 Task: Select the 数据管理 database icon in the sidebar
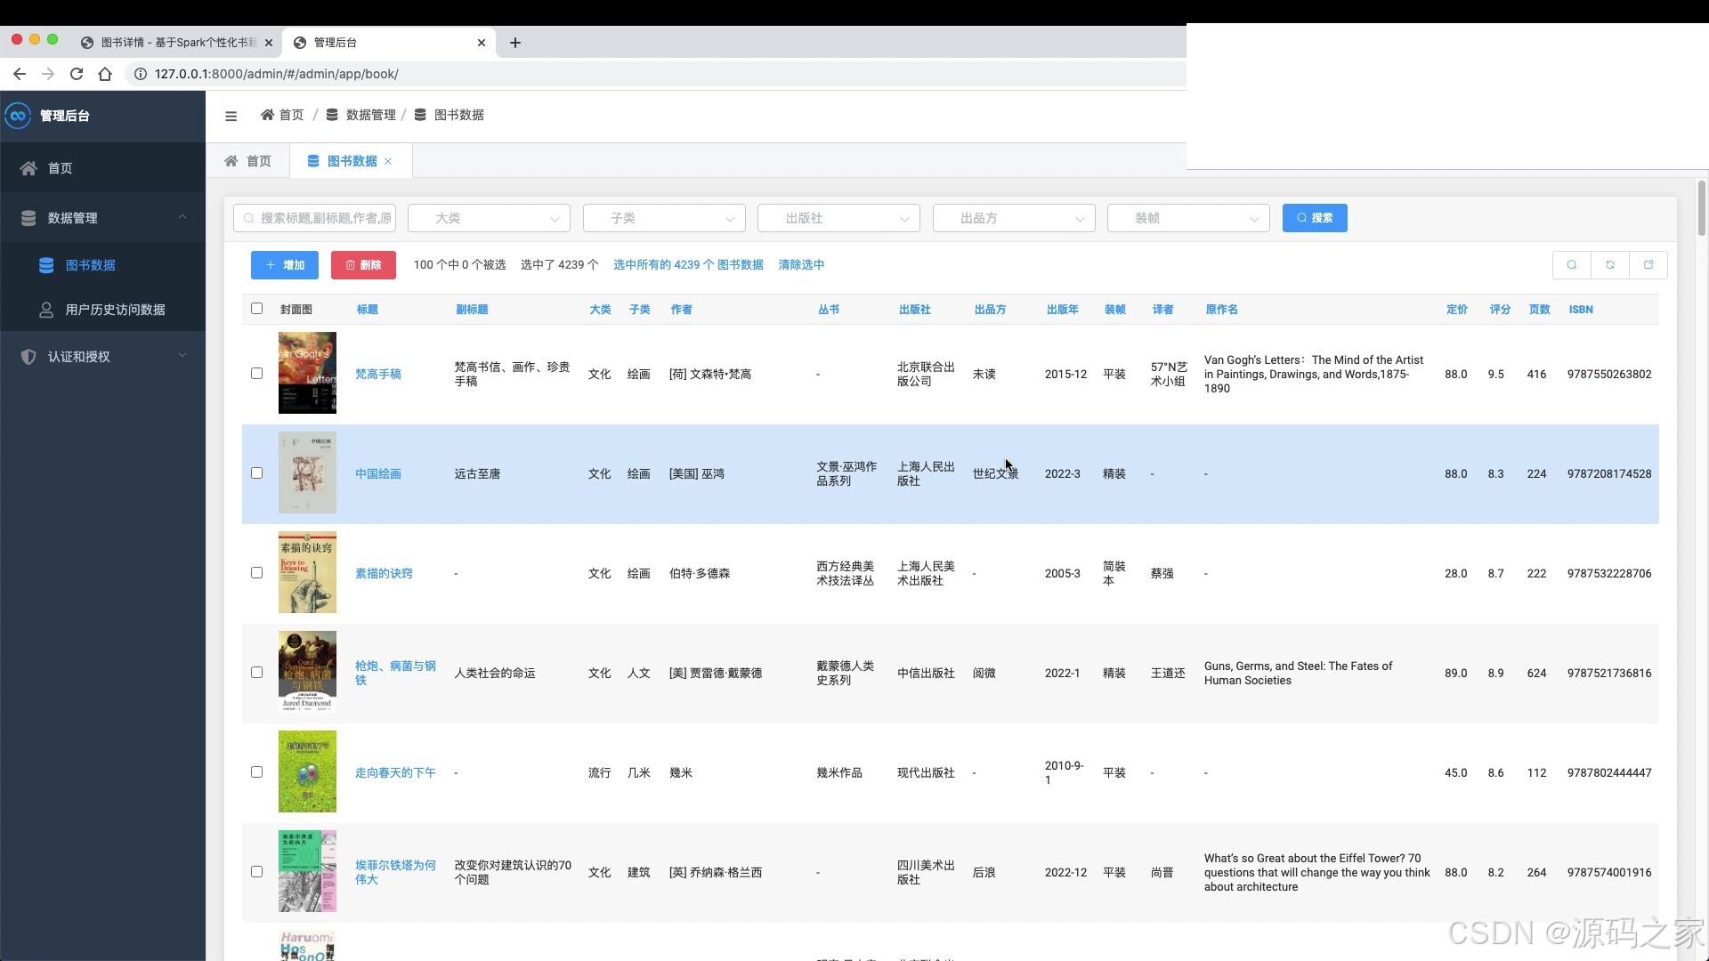(x=28, y=217)
